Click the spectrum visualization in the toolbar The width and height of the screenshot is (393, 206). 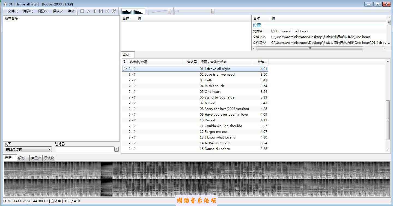click(133, 11)
